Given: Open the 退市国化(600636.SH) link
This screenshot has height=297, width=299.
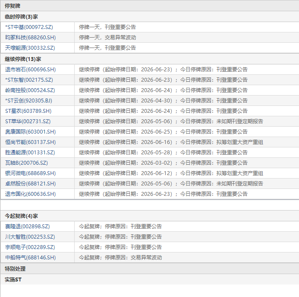Looking at the screenshot, I should click(x=31, y=194).
